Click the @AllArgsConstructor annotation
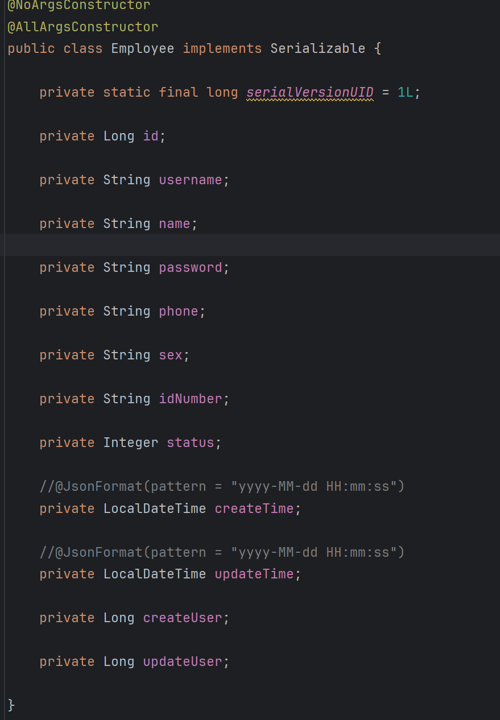The height and width of the screenshot is (720, 500). click(x=83, y=27)
